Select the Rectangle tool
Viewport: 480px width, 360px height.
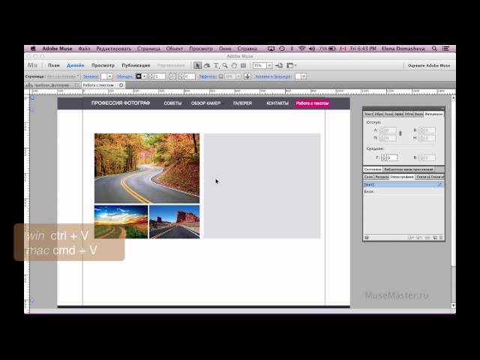coord(243,65)
